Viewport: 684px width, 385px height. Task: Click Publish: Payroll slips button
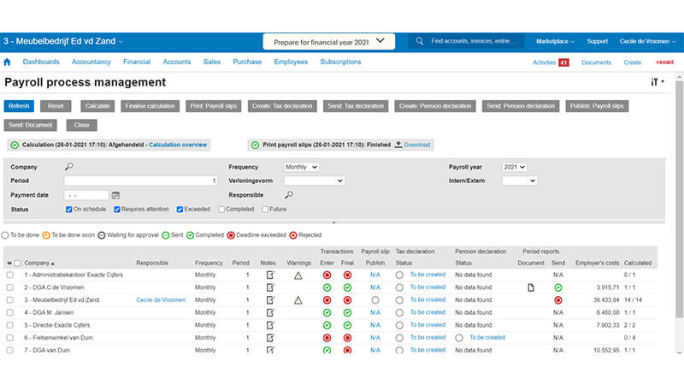[x=597, y=106]
